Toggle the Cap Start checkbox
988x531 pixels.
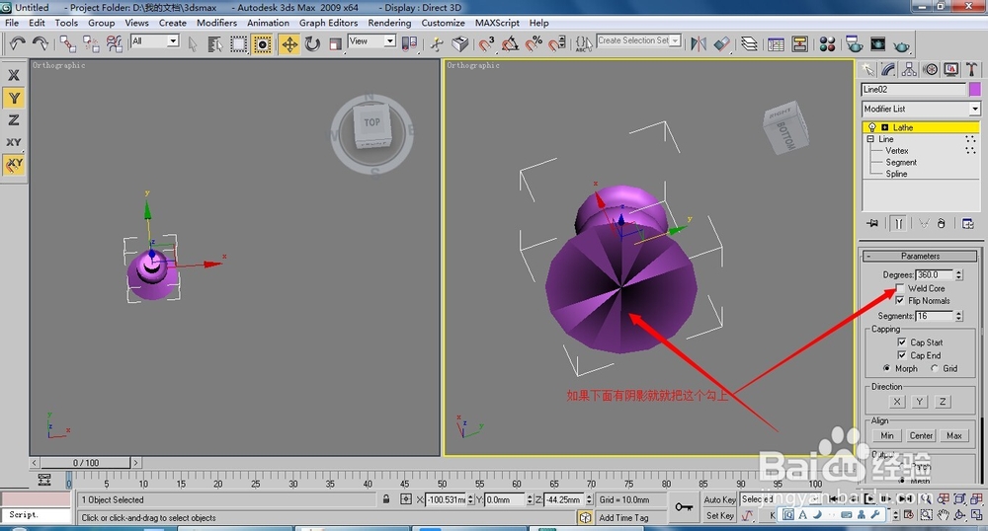pos(902,342)
